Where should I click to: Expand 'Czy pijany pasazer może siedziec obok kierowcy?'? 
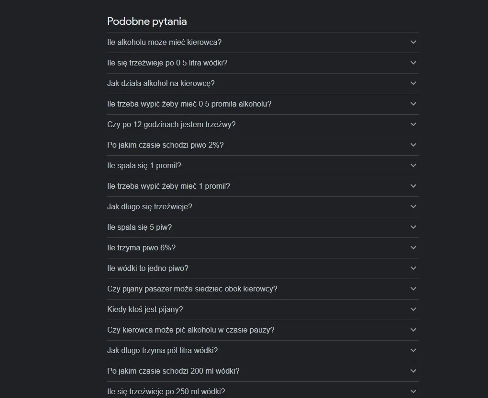point(263,289)
